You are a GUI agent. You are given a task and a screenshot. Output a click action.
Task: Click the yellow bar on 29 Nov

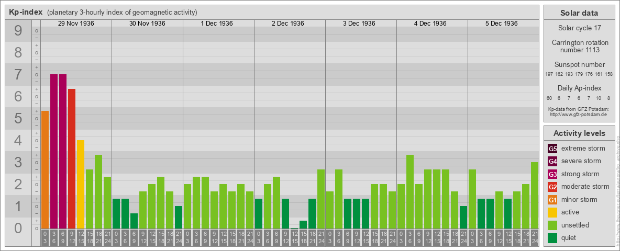(81, 184)
